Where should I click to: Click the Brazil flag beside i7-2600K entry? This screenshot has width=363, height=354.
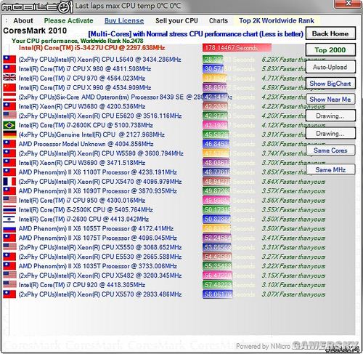(9, 125)
